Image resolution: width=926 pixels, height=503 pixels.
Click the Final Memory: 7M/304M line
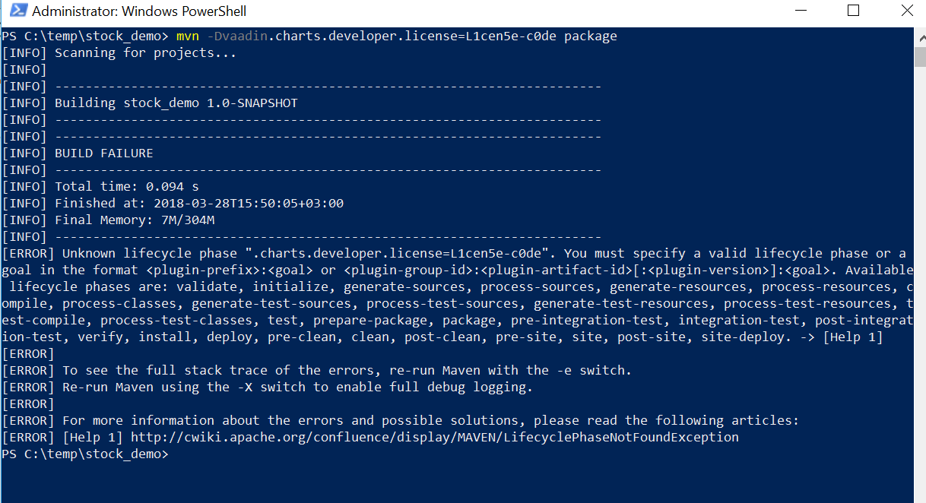click(108, 220)
